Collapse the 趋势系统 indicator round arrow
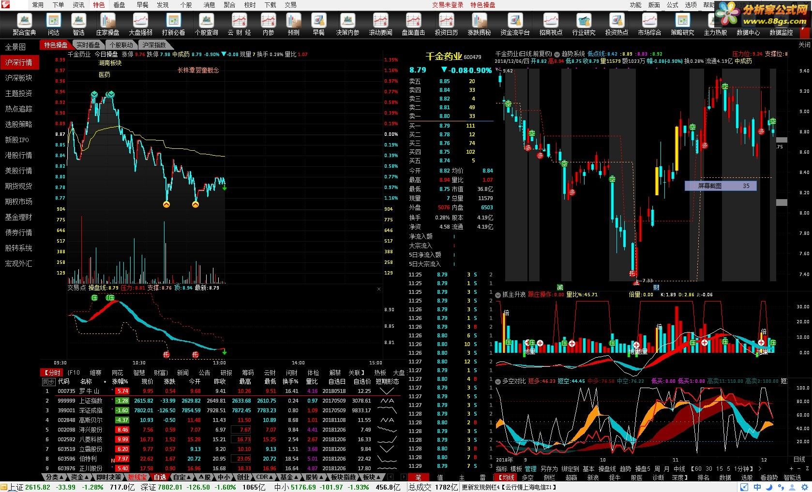Screen dimensions: 812x492 [x=557, y=54]
